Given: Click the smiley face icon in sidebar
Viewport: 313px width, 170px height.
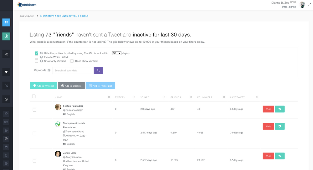Looking at the screenshot, I should pos(6,139).
